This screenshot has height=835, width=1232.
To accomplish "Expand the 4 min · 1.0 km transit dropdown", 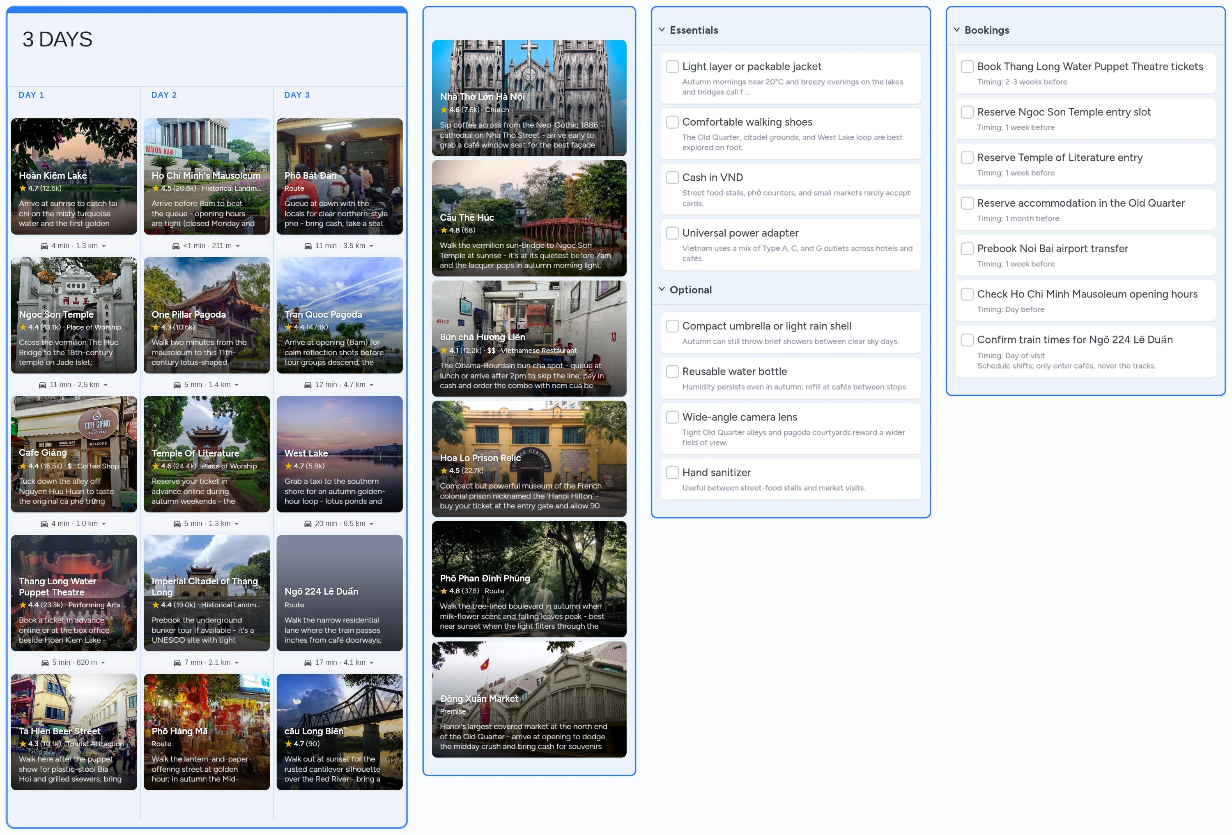I will [x=104, y=524].
